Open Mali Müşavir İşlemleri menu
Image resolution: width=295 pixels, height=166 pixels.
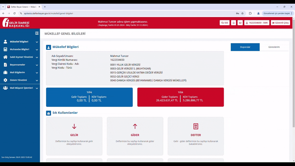click(x=20, y=88)
